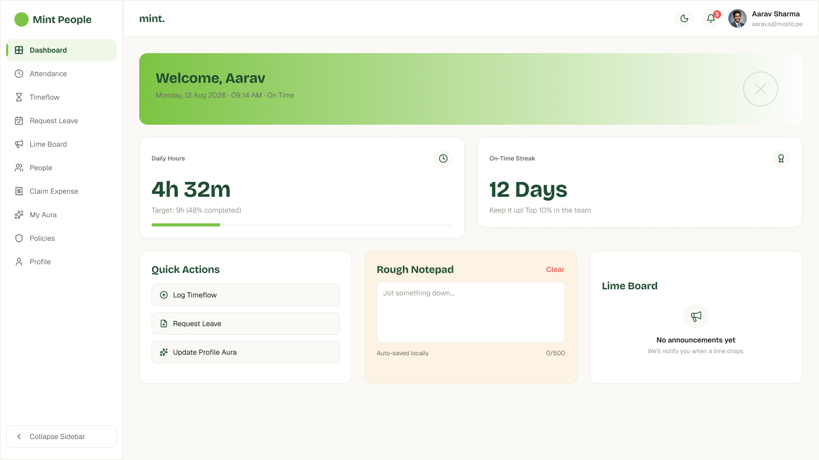Toggle dark mode with the moon icon

point(684,18)
